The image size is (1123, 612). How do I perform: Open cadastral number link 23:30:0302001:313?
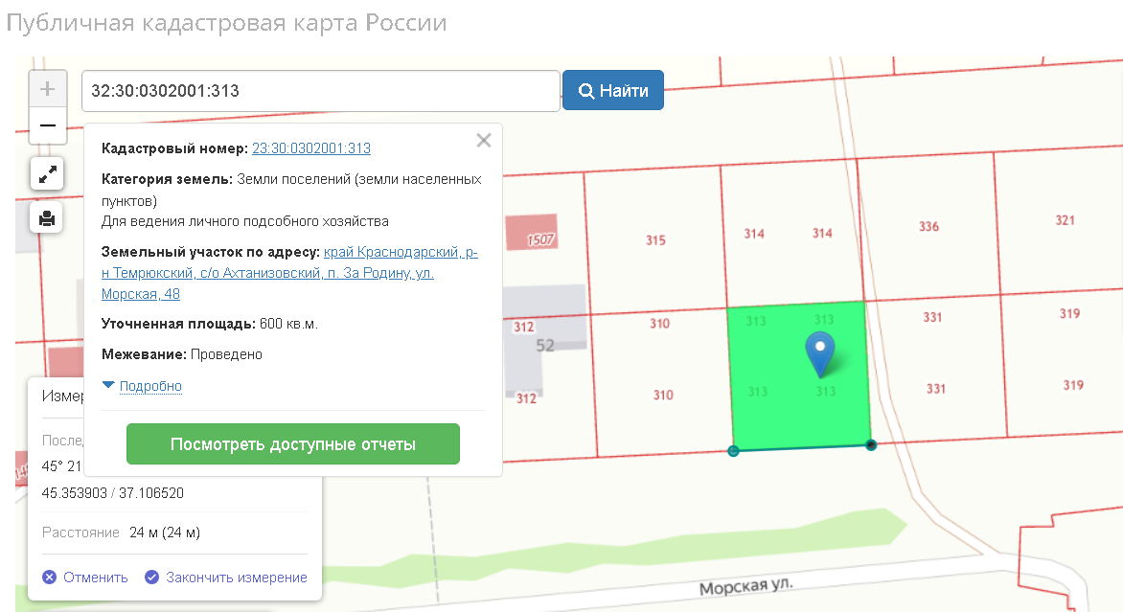pyautogui.click(x=310, y=148)
